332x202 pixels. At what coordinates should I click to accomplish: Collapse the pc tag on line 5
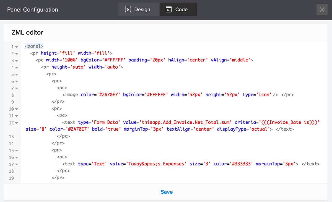click(17, 75)
